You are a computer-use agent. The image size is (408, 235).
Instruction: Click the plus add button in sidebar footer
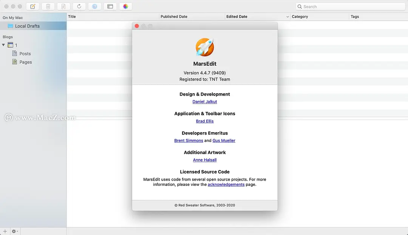point(5,231)
